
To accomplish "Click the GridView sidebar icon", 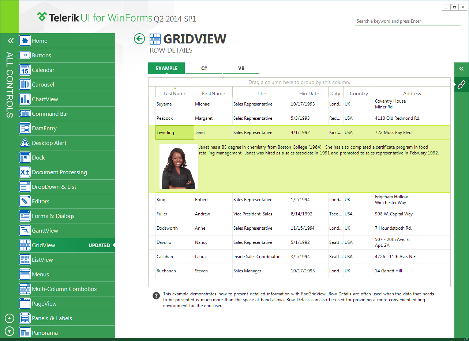I will point(25,245).
